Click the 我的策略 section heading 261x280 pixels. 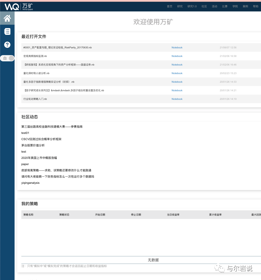tap(30, 204)
